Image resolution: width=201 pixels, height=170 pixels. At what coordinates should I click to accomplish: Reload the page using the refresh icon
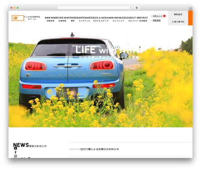[131, 8]
